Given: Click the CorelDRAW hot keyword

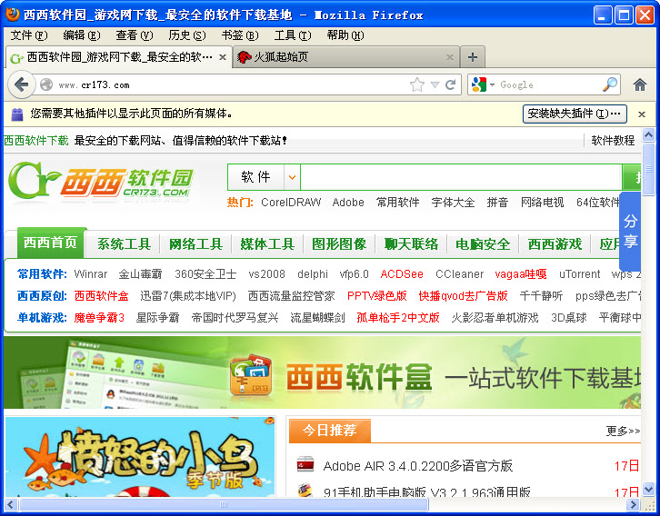Looking at the screenshot, I should point(291,203).
